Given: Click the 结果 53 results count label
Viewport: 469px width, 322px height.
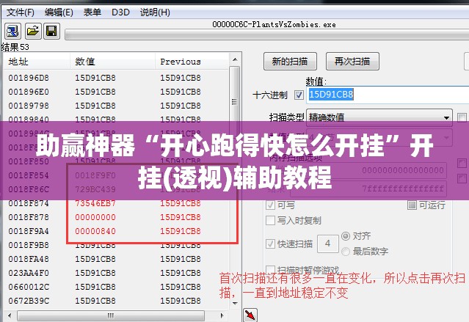Looking at the screenshot, I should tap(15, 47).
